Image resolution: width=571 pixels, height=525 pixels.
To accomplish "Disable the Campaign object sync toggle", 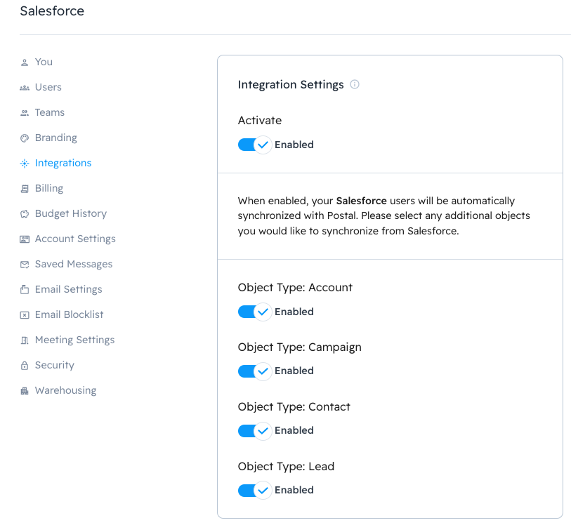I will 254,371.
